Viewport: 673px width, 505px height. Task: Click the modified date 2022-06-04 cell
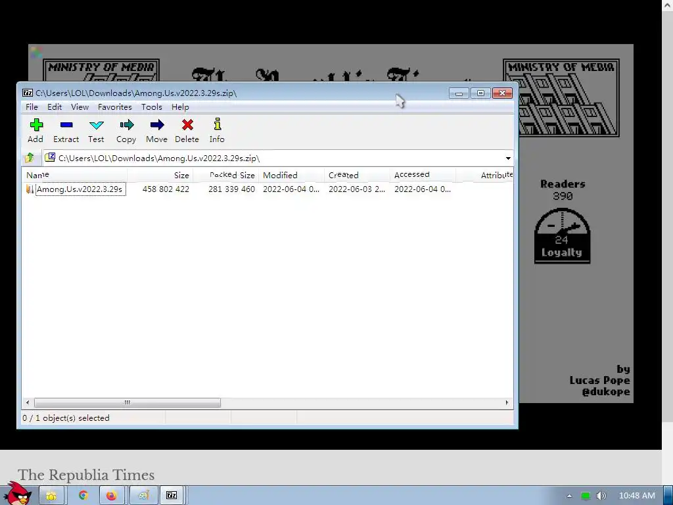291,189
